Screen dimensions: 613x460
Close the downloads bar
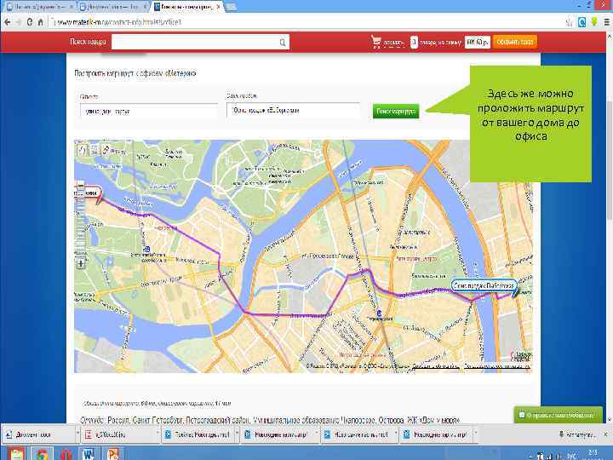coord(605,434)
